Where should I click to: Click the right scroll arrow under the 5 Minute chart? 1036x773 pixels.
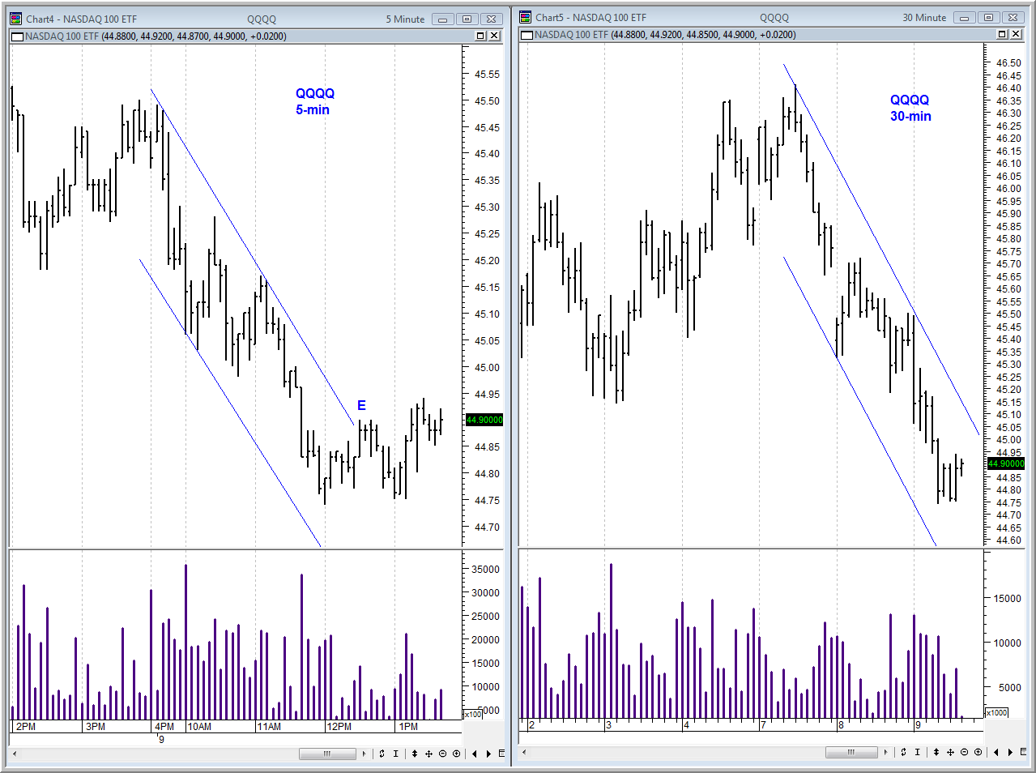(365, 754)
